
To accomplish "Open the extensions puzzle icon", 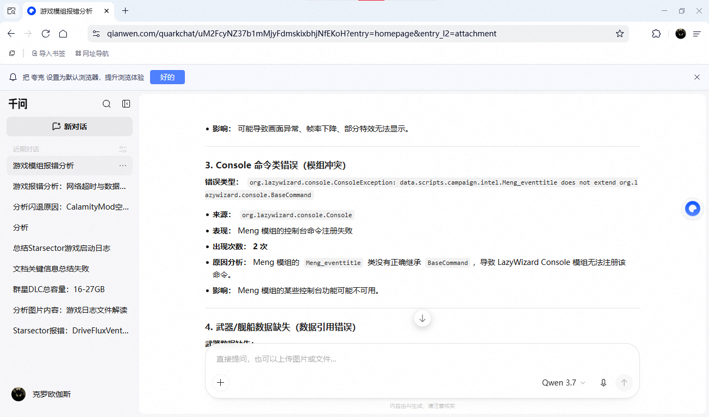I will point(656,34).
